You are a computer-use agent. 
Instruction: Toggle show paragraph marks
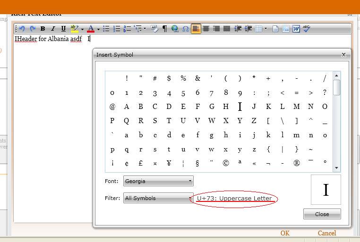coord(164,29)
